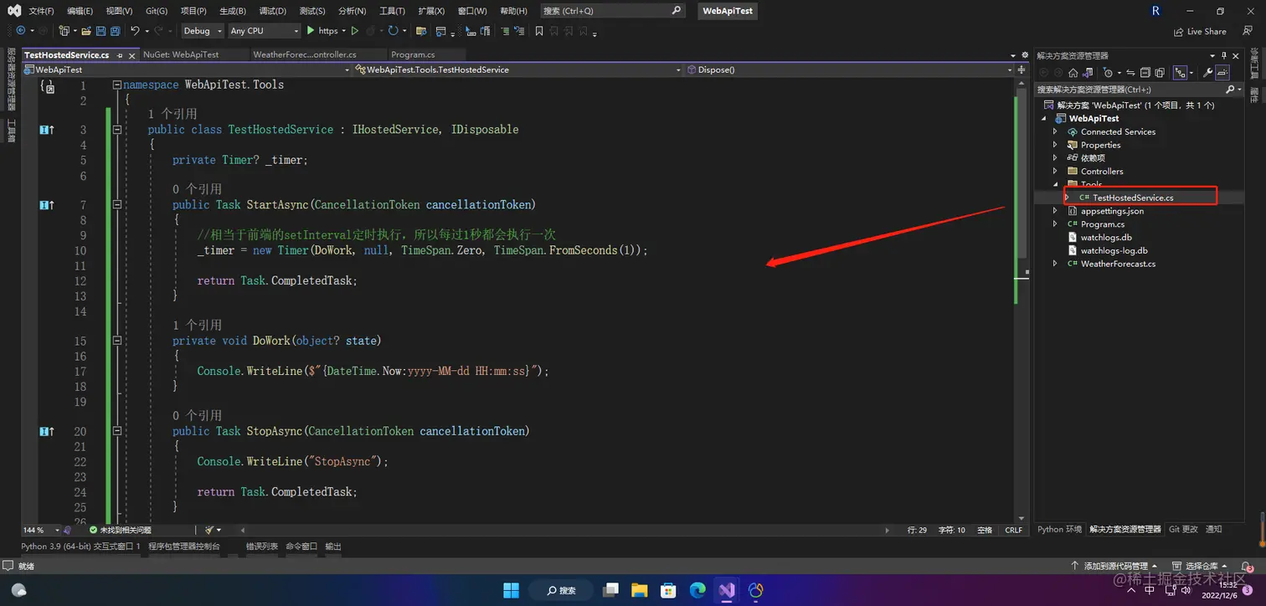
Task: Open the 错误列表 bottom window tab
Action: (262, 547)
